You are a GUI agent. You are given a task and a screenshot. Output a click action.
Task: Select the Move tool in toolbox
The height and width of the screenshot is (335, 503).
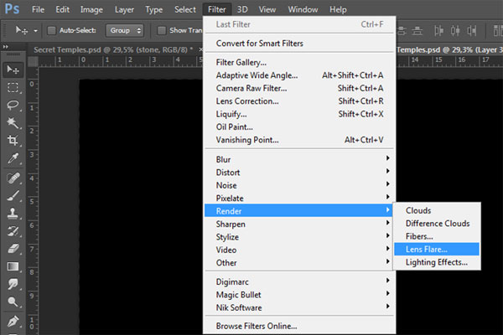click(x=13, y=69)
